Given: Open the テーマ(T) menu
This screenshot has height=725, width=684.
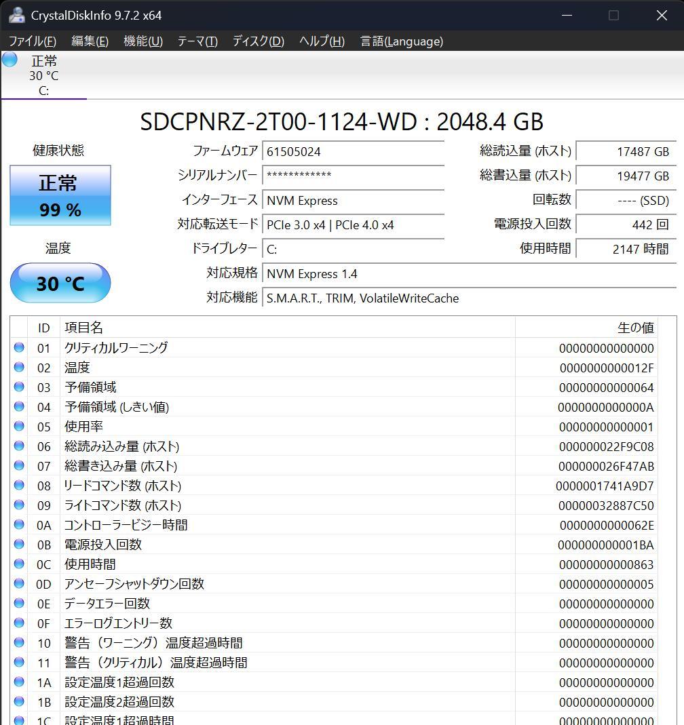Looking at the screenshot, I should tap(196, 41).
